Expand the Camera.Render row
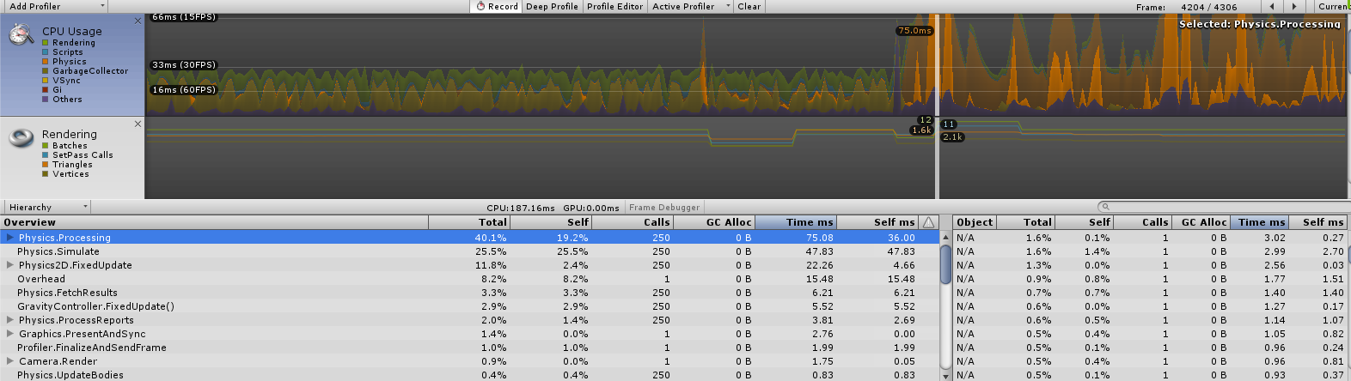The width and height of the screenshot is (1351, 381). click(x=9, y=361)
